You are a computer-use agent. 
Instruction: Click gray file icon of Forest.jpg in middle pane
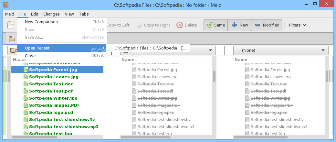tap(134, 70)
